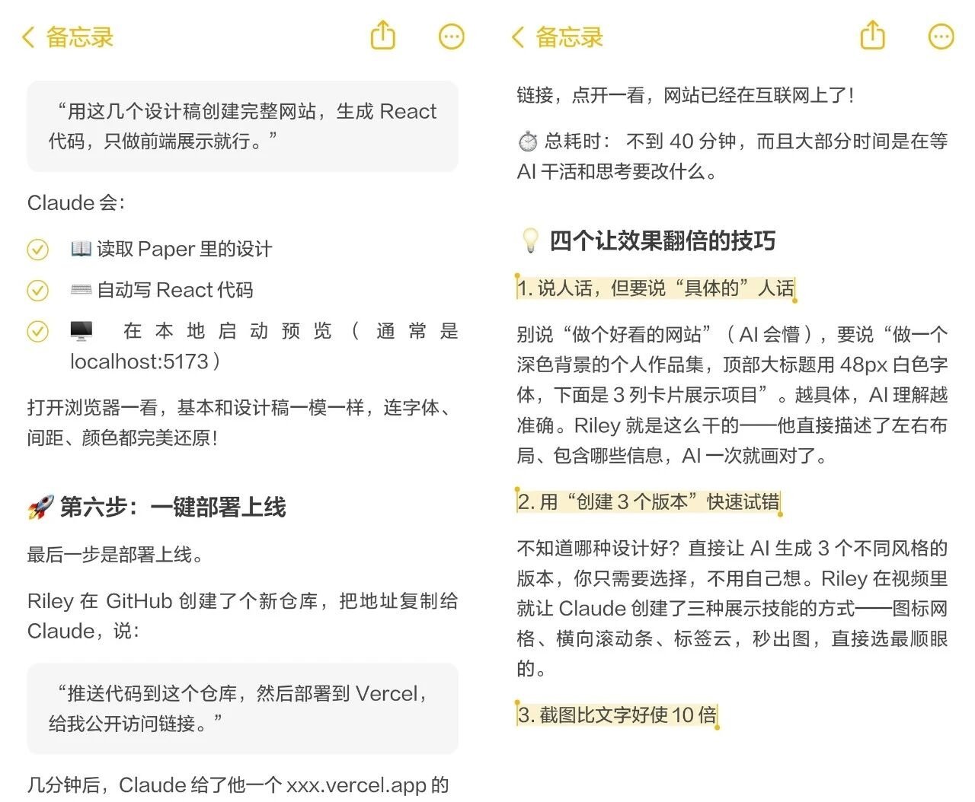The height and width of the screenshot is (802, 975).
Task: Toggle the checkmark beside 自动写 React 代码
Action: click(37, 291)
